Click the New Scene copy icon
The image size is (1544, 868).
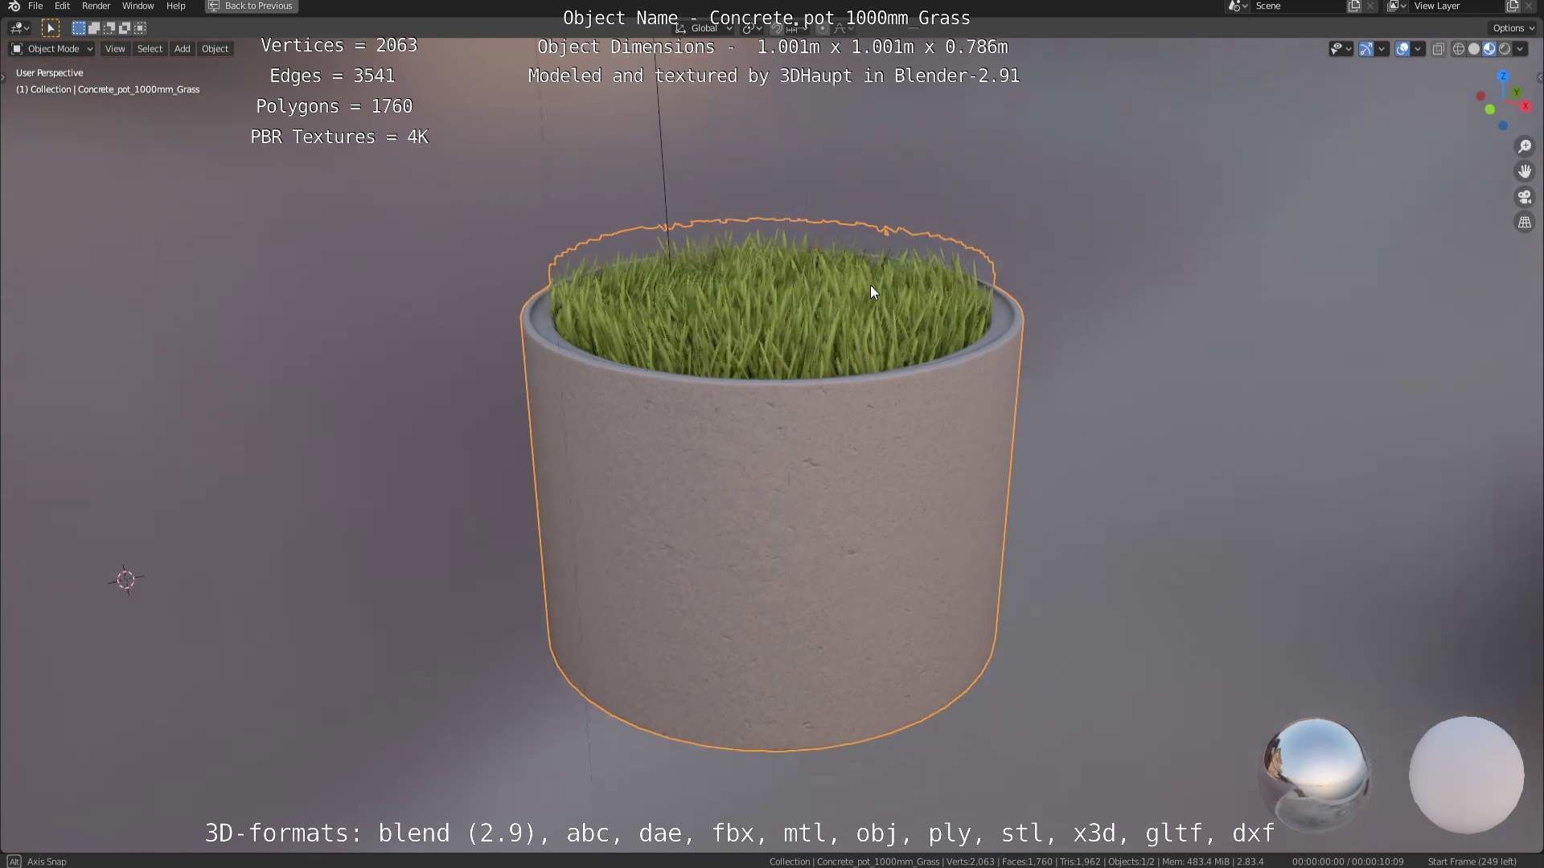click(1354, 6)
